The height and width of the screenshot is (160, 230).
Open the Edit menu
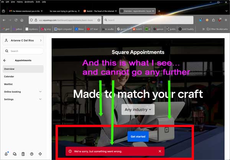tap(8, 2)
